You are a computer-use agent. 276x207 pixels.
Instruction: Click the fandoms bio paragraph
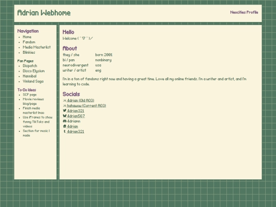pos(154,81)
